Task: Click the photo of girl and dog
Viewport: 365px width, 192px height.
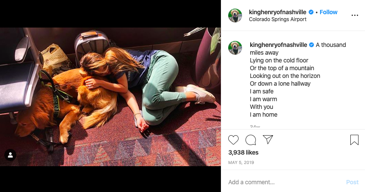Action: [110, 97]
